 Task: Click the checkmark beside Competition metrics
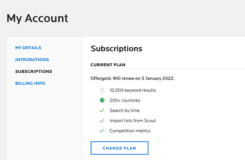point(102,131)
